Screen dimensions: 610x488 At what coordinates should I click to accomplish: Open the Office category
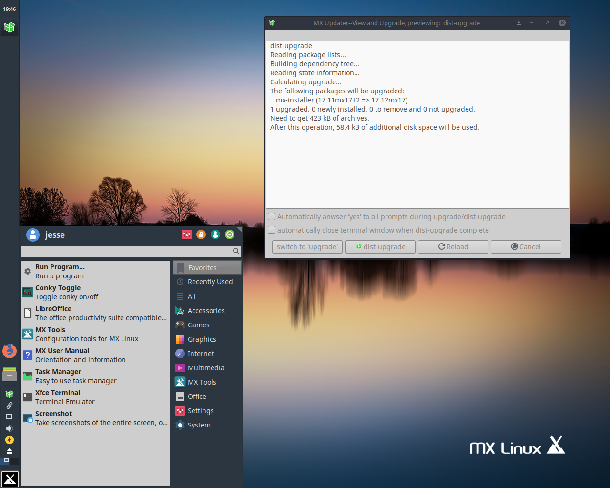(207, 396)
